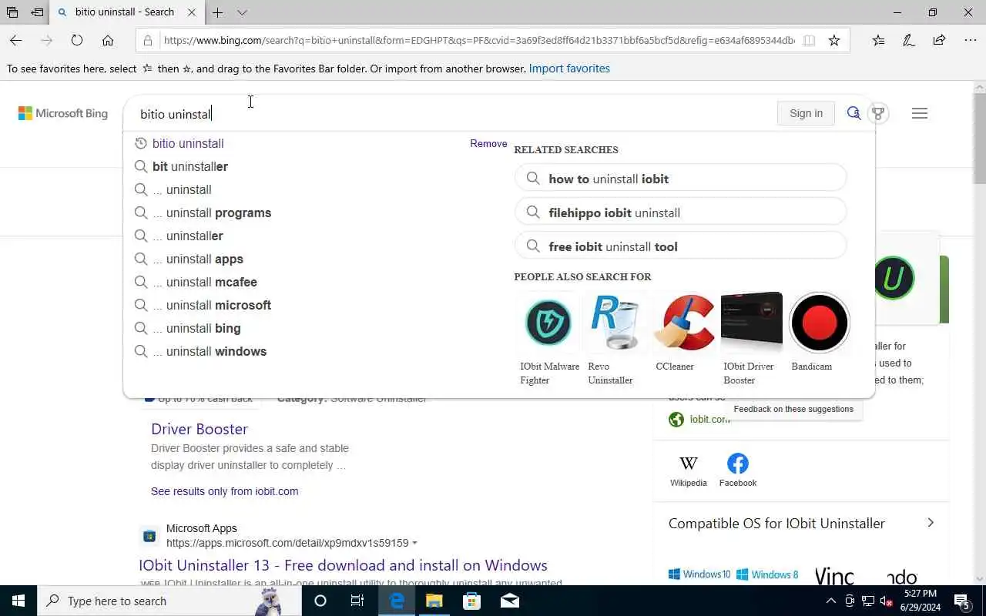Select the 'bitio uninstall - Search' tab
Screen dimensions: 986x616
click(x=126, y=12)
